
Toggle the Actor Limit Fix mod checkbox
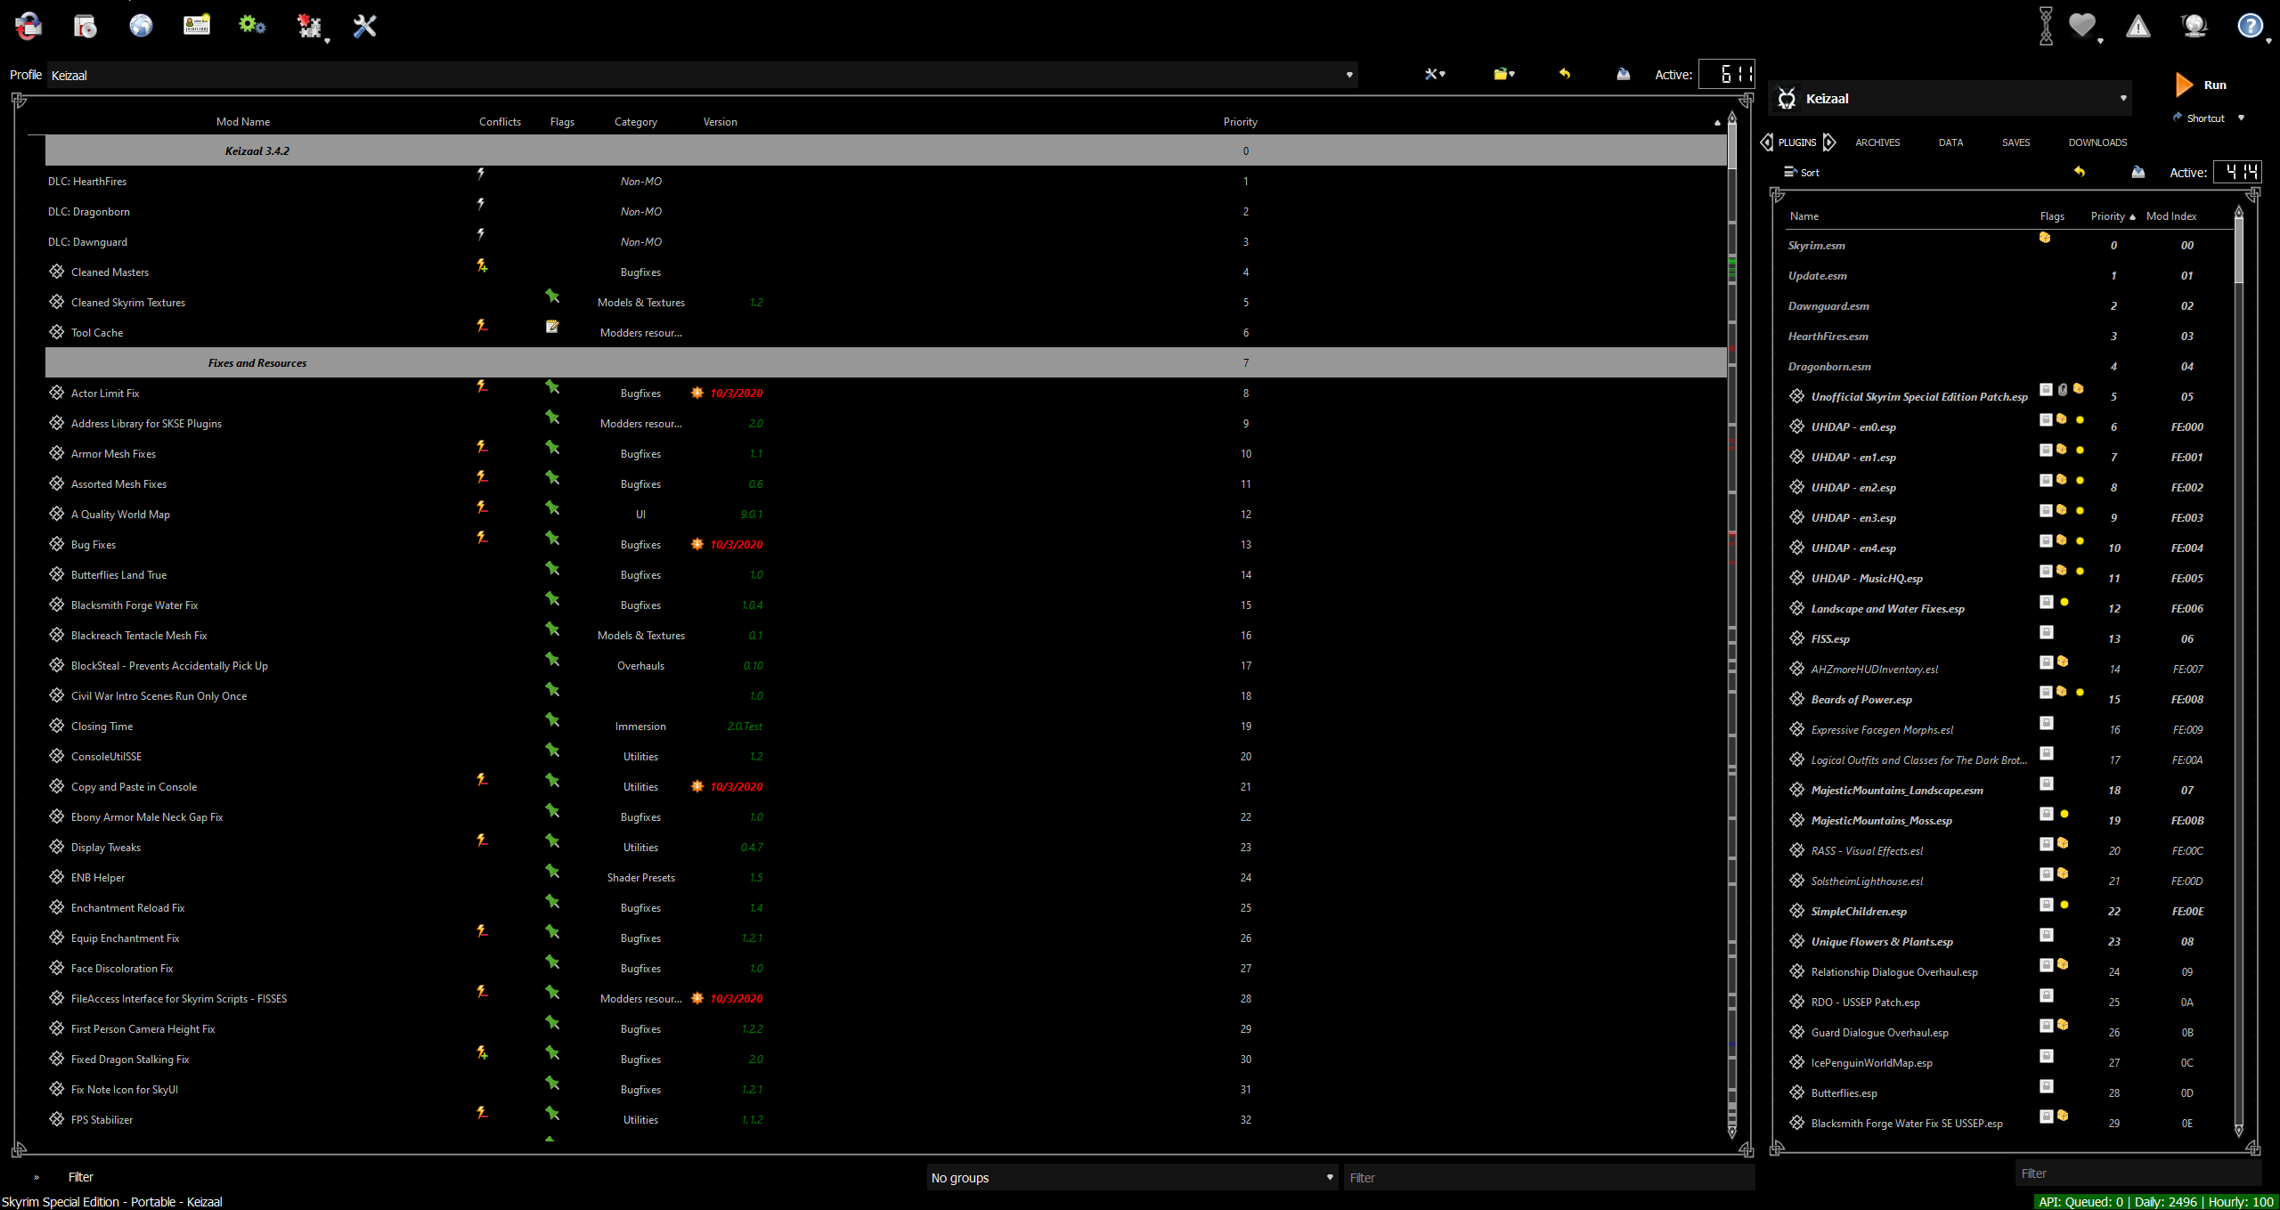click(57, 393)
